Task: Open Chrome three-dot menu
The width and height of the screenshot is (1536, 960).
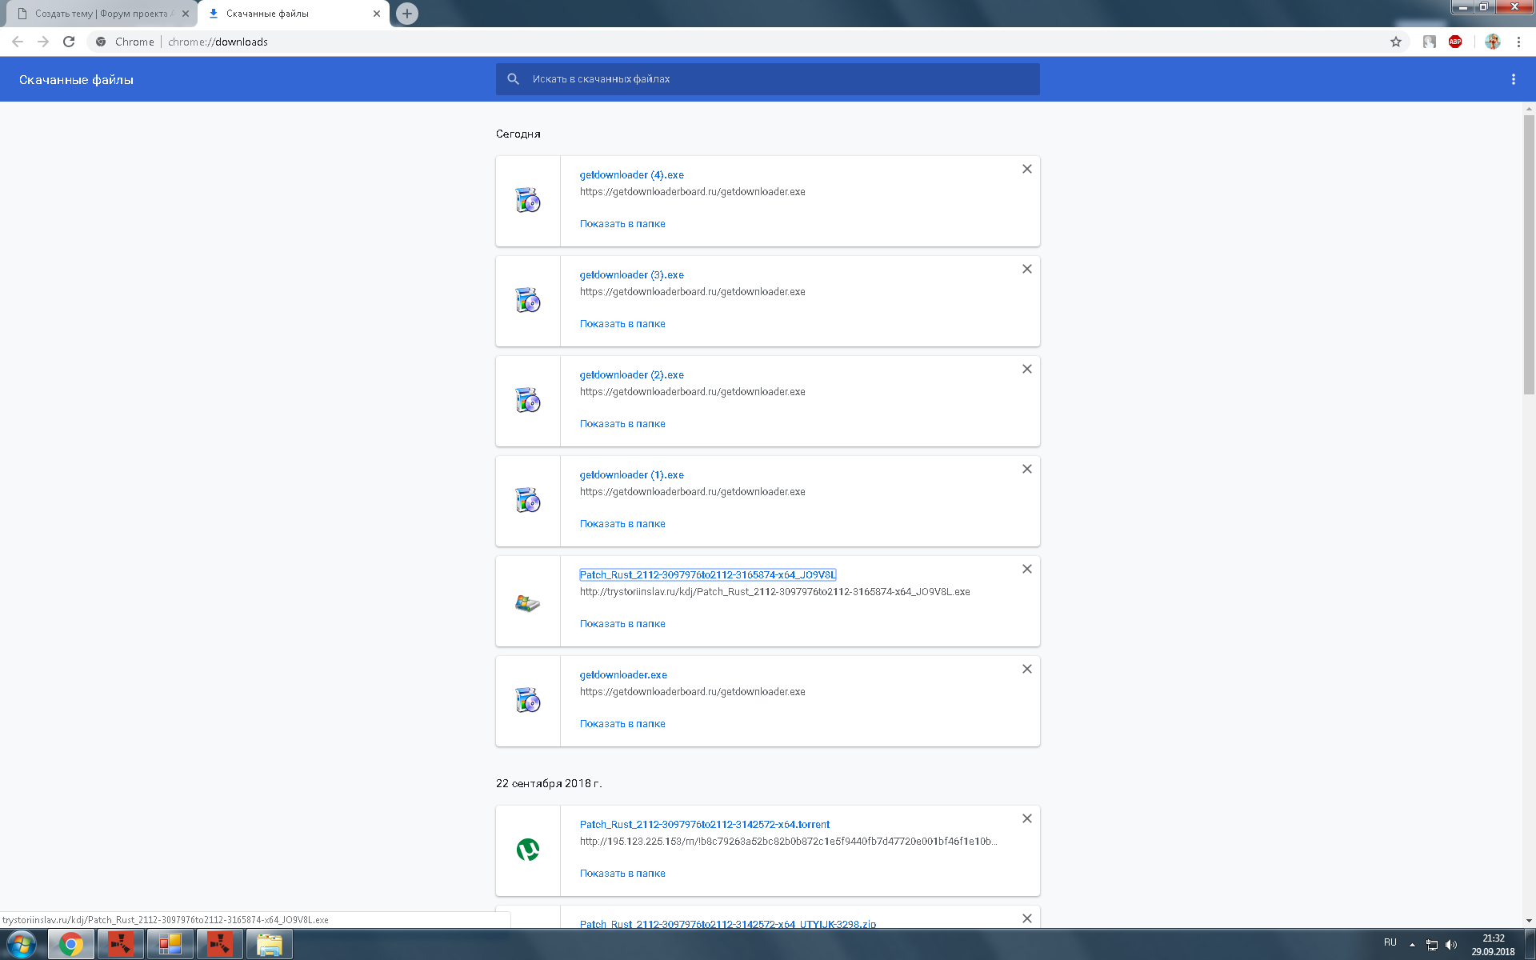Action: pyautogui.click(x=1518, y=42)
